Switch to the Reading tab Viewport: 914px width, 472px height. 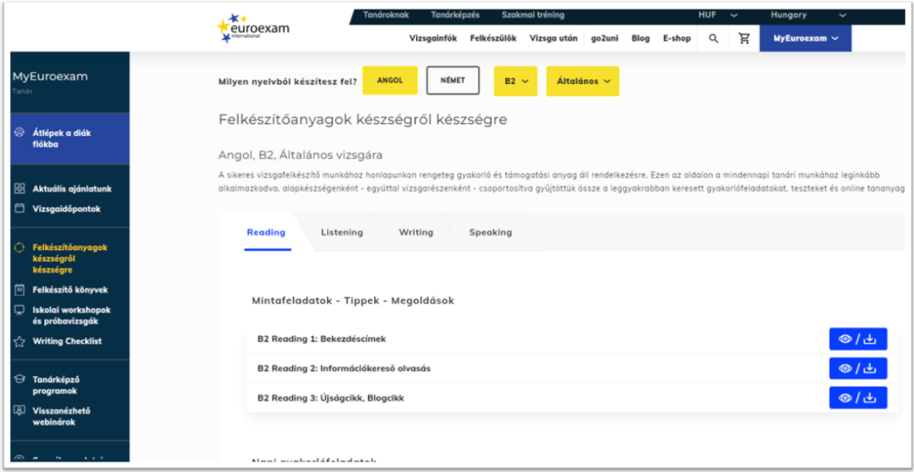pos(266,232)
